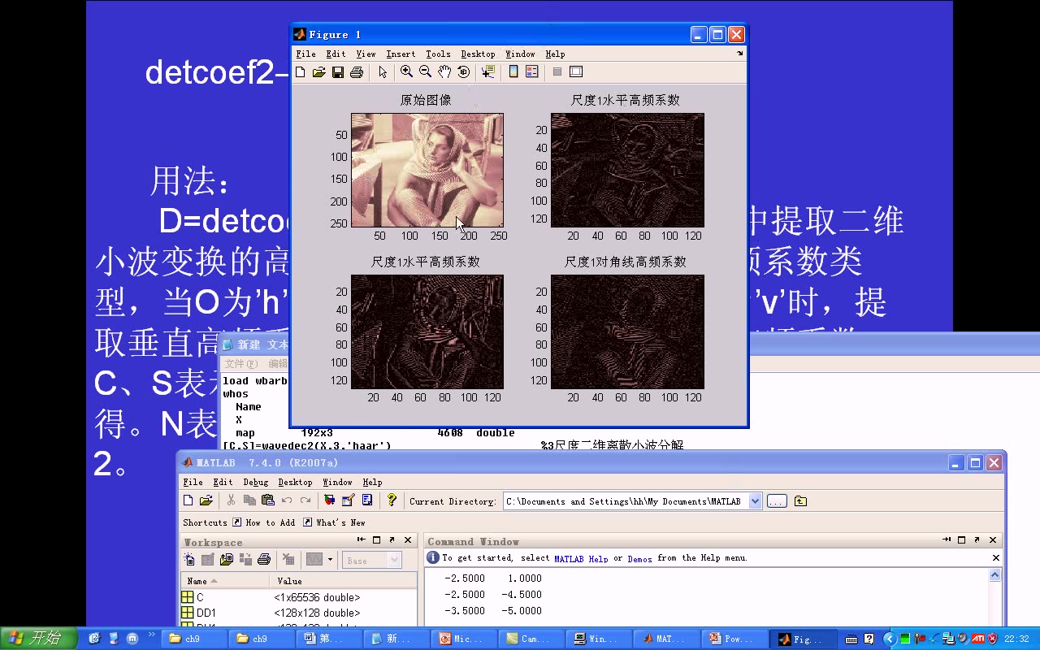The image size is (1040, 650).
Task: Open Tools menu in Figure 1
Action: tap(438, 54)
